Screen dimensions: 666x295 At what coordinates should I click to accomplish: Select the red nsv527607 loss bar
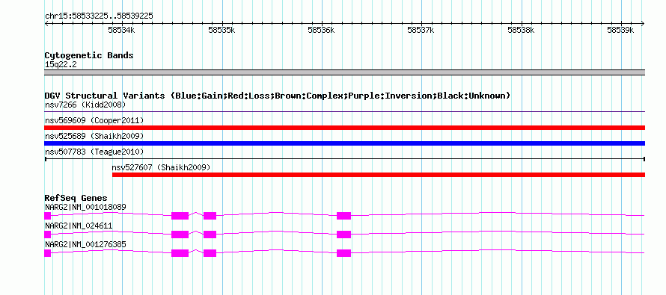point(379,175)
